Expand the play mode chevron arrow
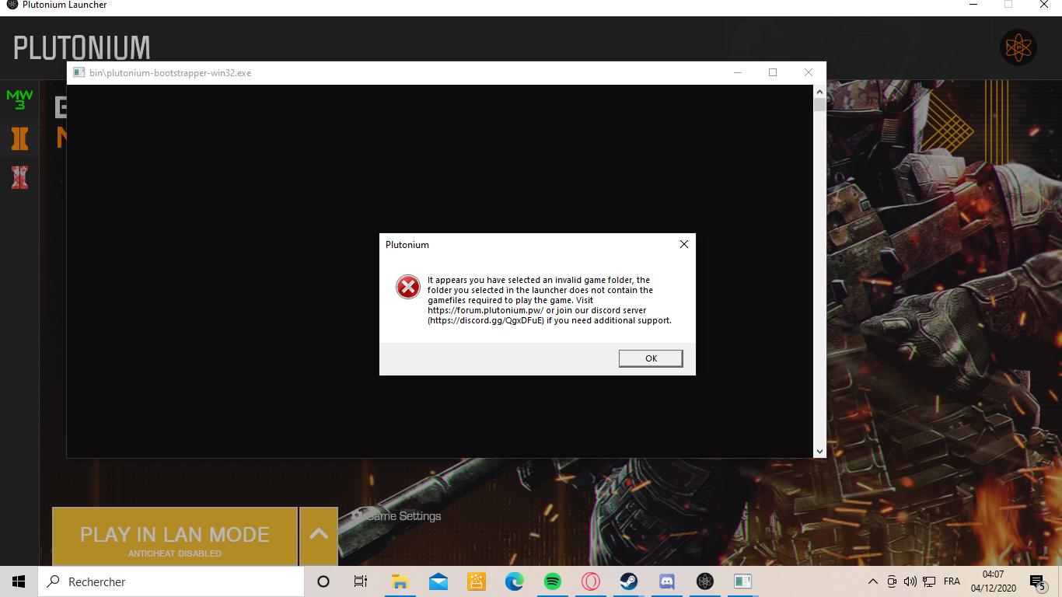The width and height of the screenshot is (1062, 597). [319, 535]
